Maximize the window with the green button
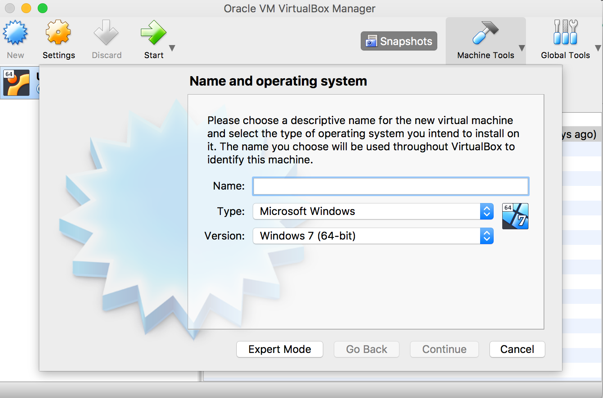Image resolution: width=603 pixels, height=398 pixels. (43, 8)
